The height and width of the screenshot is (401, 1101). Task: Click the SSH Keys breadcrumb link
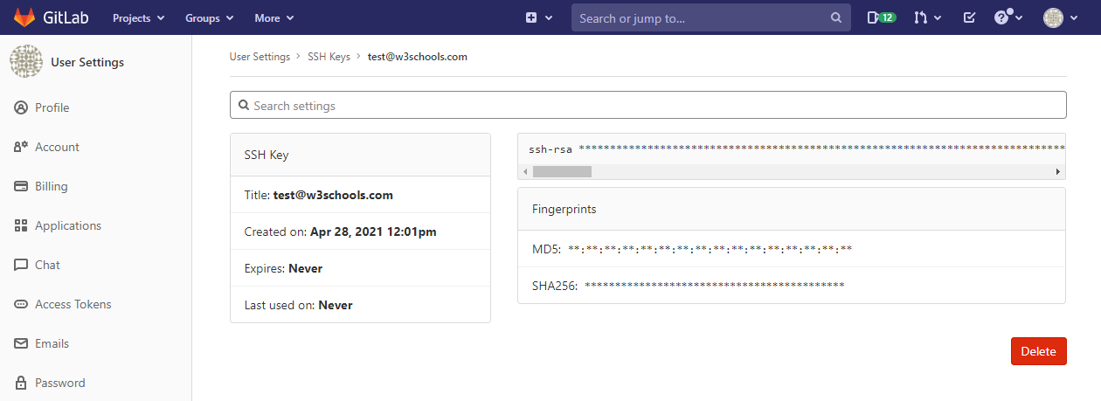[329, 57]
